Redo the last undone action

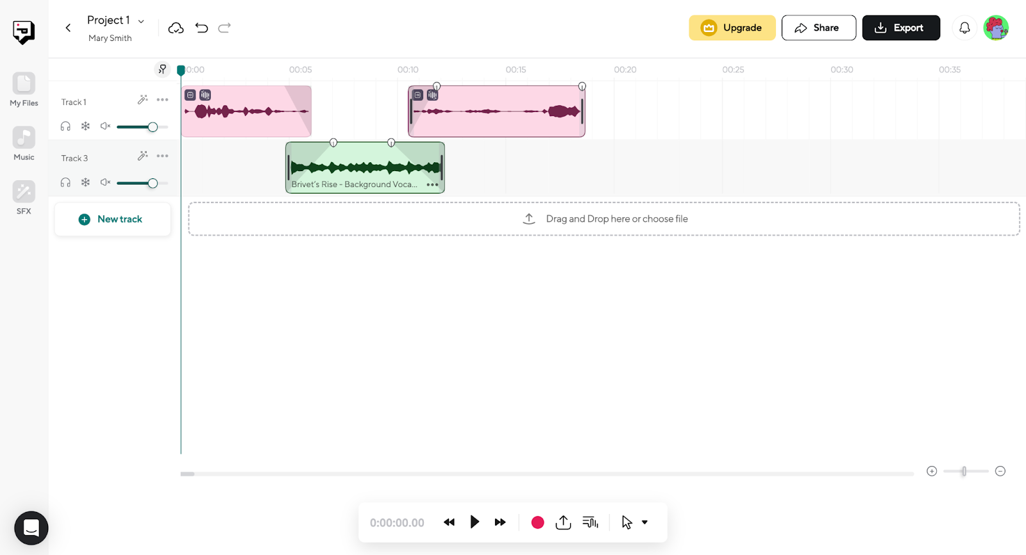224,28
